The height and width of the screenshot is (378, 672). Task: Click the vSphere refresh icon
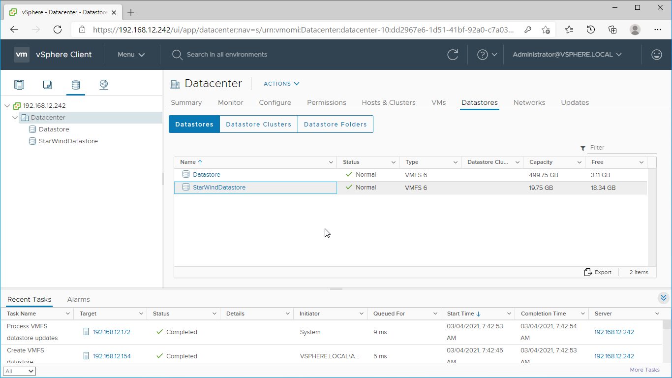click(x=453, y=55)
